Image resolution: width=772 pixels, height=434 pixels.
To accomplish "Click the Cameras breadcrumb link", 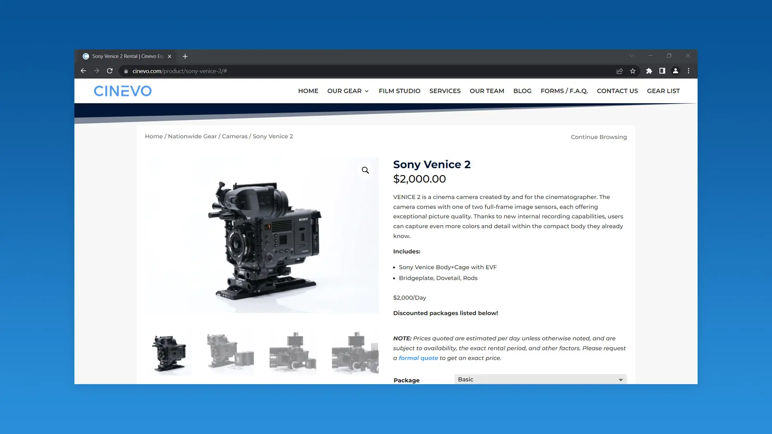I will tap(234, 136).
